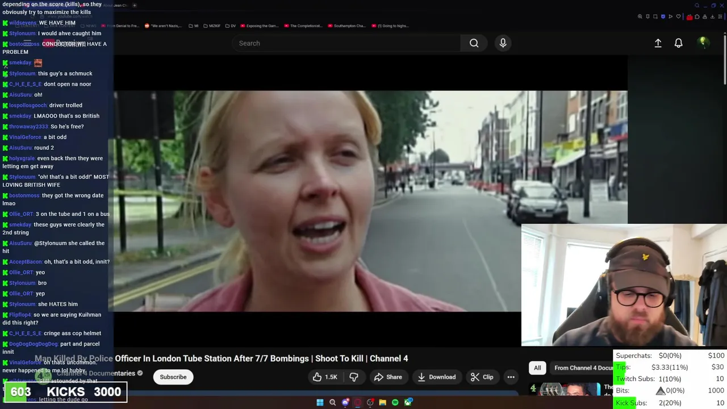Image resolution: width=727 pixels, height=409 pixels.
Task: Click the pin icon in browser toolbar
Action: (647, 16)
